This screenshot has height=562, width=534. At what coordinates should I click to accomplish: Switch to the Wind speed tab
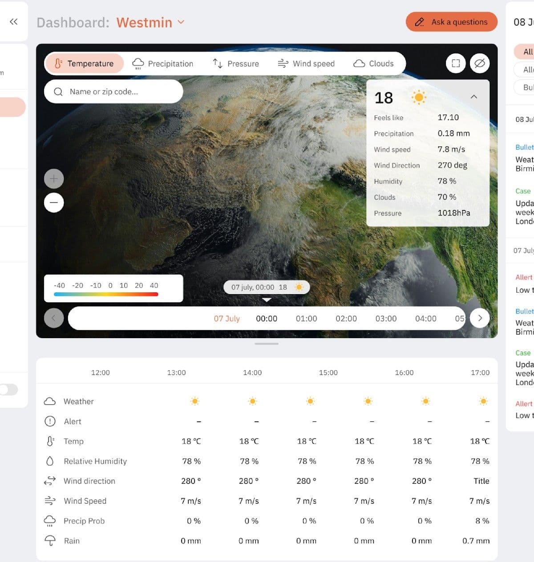click(x=306, y=64)
